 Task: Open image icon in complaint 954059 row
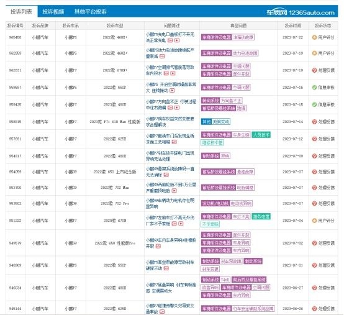(166, 175)
